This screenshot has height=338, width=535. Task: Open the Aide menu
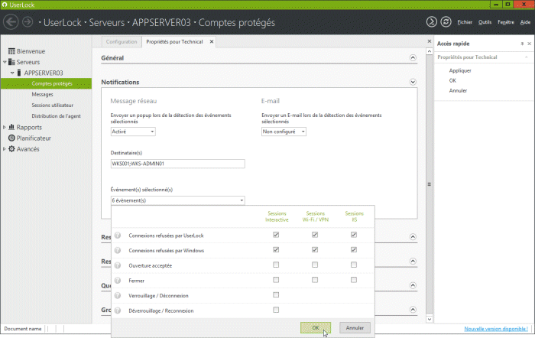525,22
